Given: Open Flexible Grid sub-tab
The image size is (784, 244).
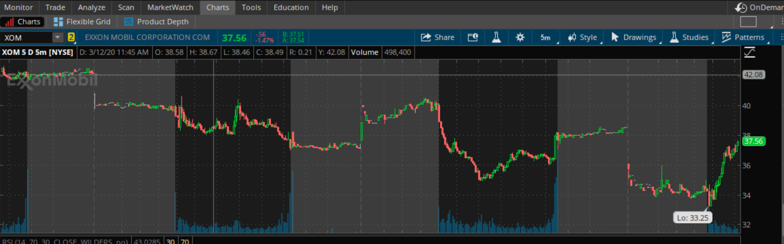Looking at the screenshot, I should (82, 22).
